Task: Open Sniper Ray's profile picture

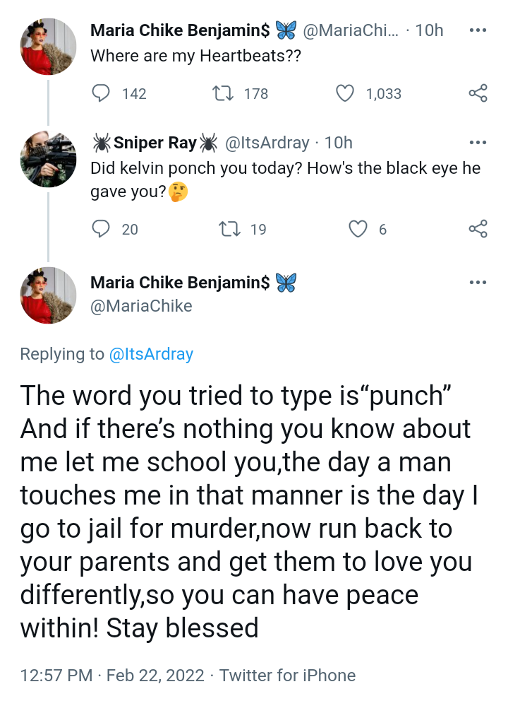Action: pyautogui.click(x=47, y=159)
